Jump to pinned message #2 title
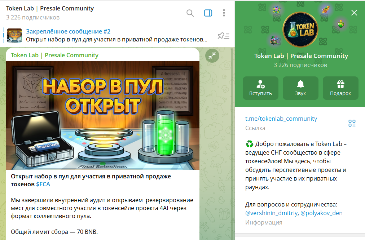 click(x=68, y=31)
